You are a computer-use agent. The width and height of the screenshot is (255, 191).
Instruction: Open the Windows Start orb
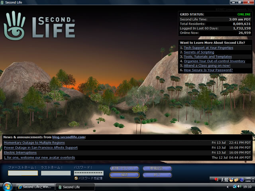(8, 186)
